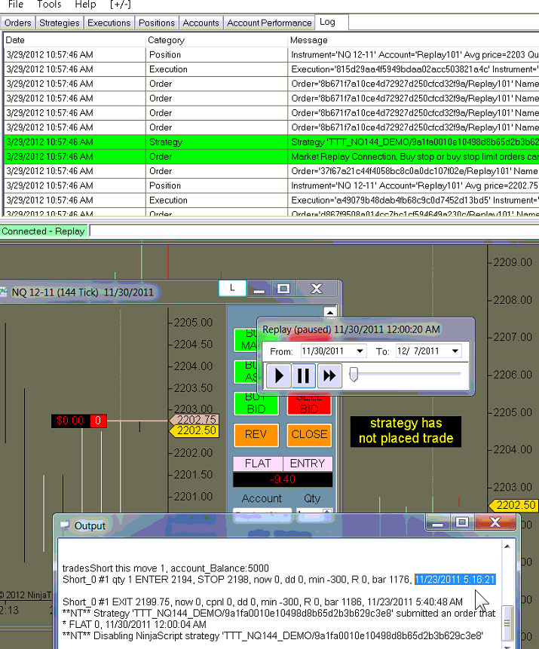Switch to the Positions tab
This screenshot has width=539, height=649.
click(157, 23)
